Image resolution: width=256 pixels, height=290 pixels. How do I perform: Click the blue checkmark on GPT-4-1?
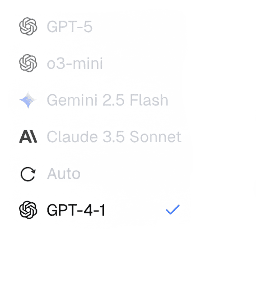click(x=173, y=210)
